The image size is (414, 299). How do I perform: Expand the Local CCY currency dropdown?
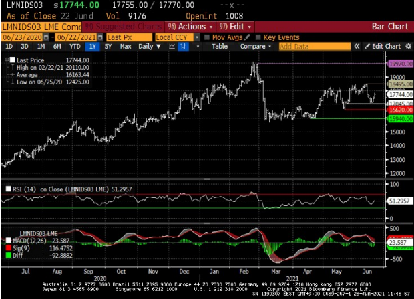(x=197, y=37)
